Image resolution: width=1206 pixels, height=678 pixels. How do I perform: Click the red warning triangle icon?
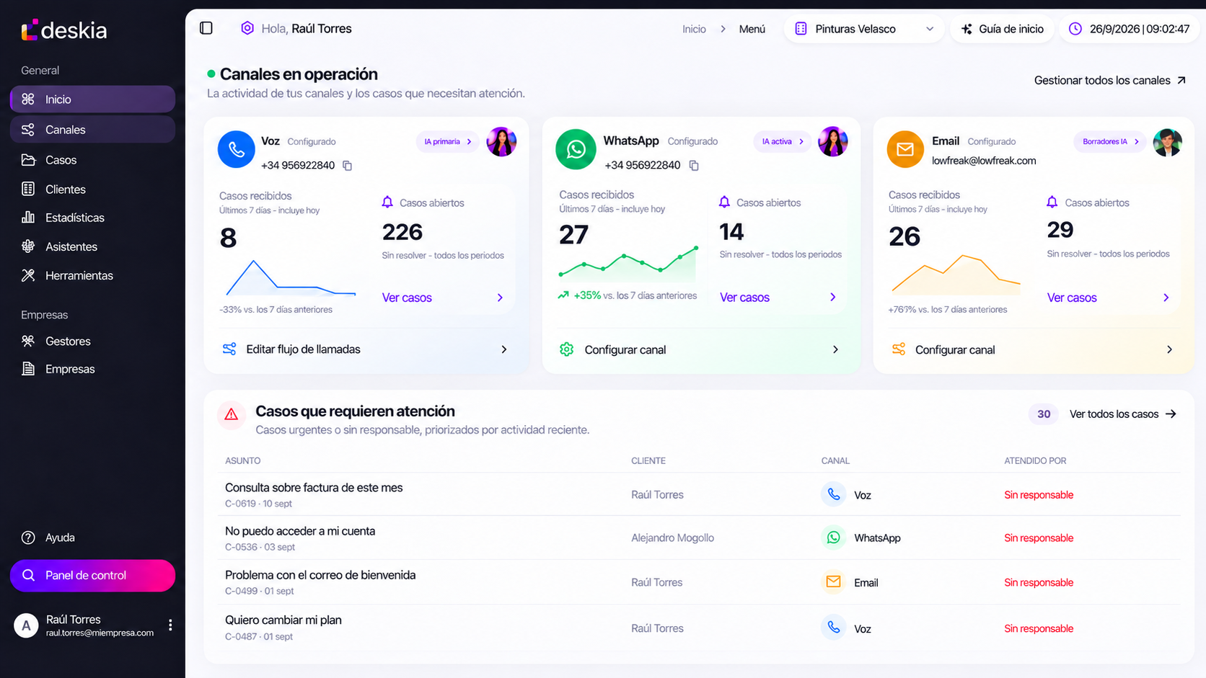(232, 414)
